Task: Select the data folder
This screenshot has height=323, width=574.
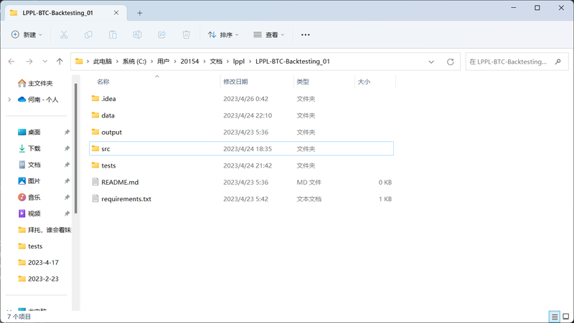Action: pyautogui.click(x=242, y=115)
